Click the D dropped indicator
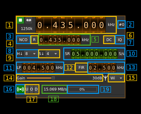 [36, 89]
